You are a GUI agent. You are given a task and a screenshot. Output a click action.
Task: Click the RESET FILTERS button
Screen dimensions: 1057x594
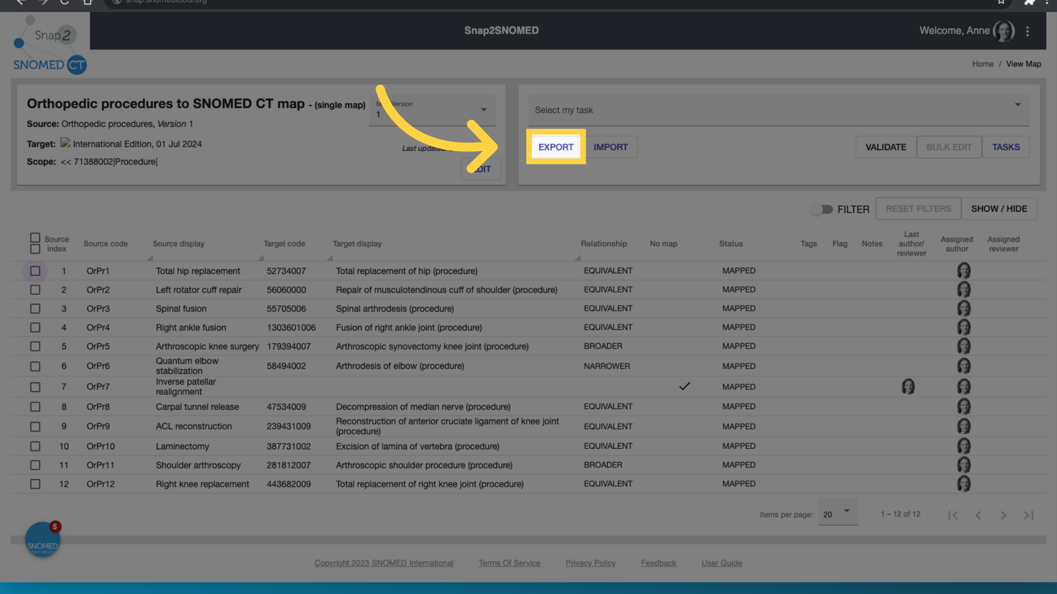pyautogui.click(x=918, y=209)
